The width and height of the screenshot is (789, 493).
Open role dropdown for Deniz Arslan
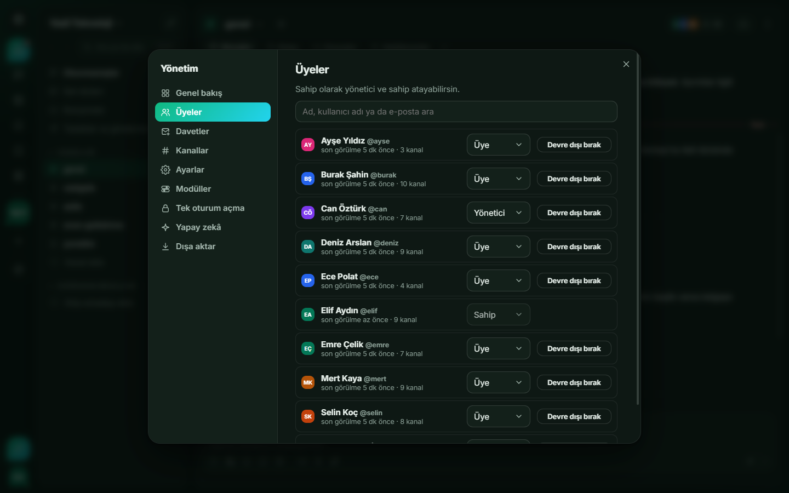(499, 246)
